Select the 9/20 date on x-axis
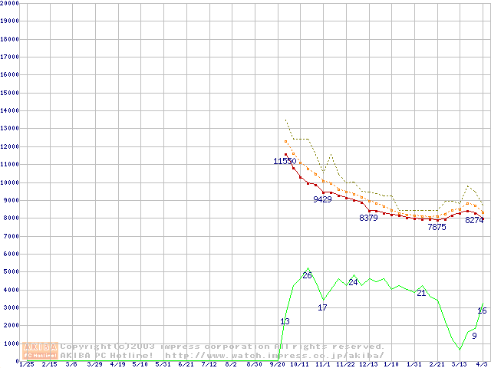491x368 pixels. coord(277,364)
